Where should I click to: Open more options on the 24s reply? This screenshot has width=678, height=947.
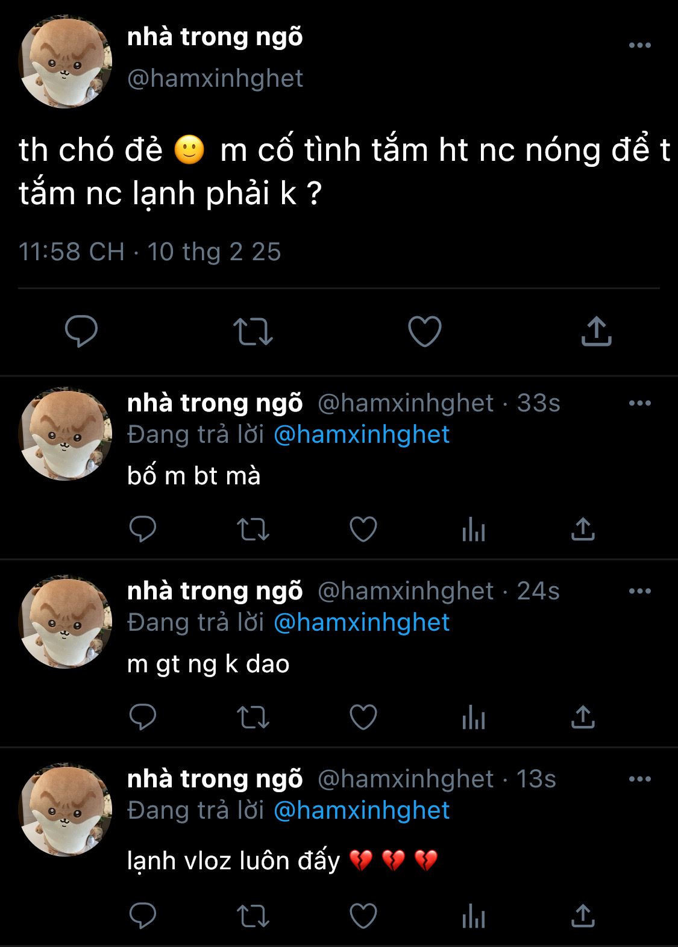tap(639, 591)
